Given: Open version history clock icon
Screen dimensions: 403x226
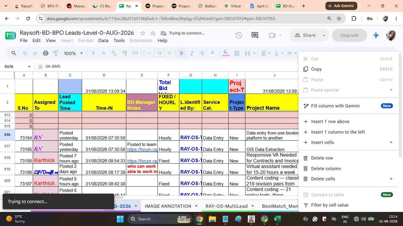Looking at the screenshot, I should [239, 35].
